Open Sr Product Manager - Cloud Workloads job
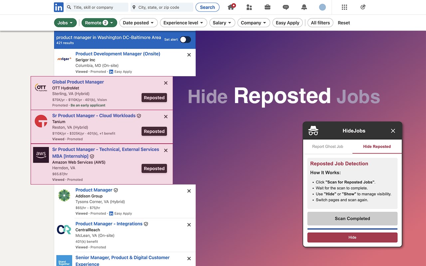The width and height of the screenshot is (426, 266). pos(94,115)
